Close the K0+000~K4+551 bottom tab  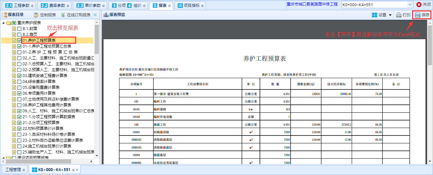click(77, 170)
